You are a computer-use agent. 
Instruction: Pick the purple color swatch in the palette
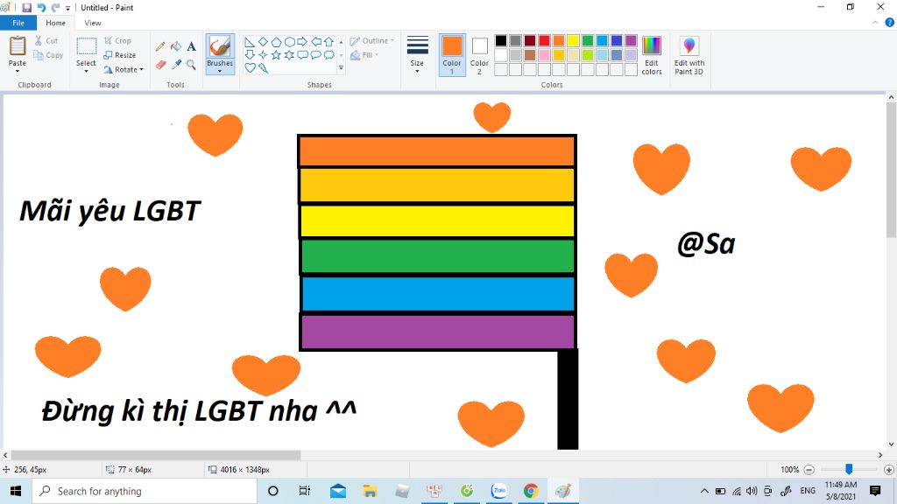coord(631,40)
